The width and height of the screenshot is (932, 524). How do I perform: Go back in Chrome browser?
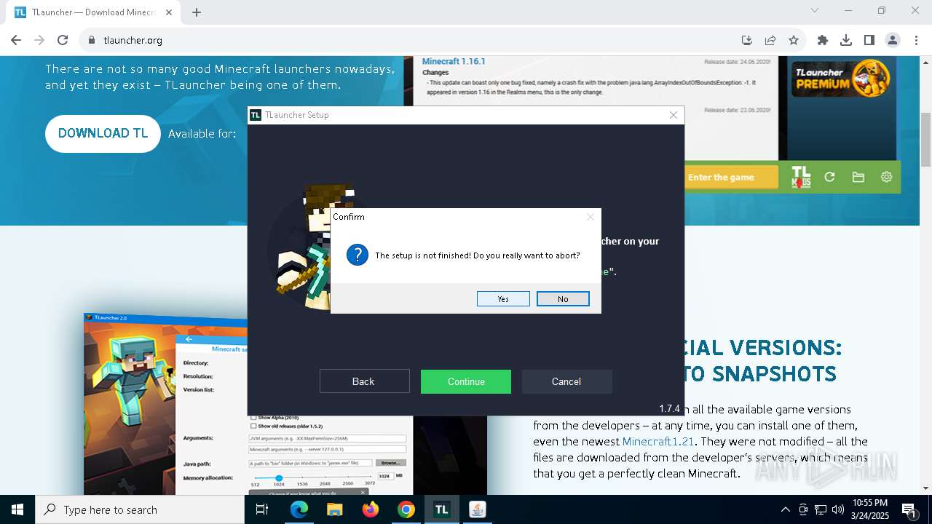[x=16, y=40]
